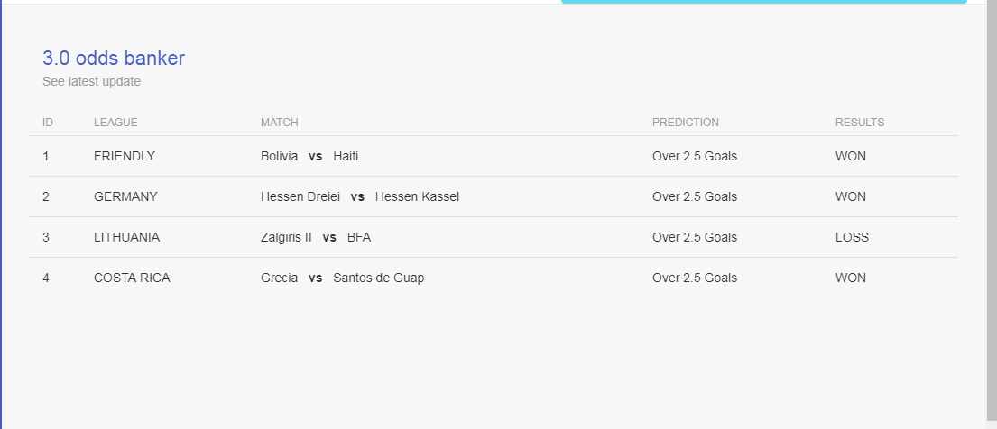
Task: Click 'See latest update' subtitle text
Action: [91, 81]
